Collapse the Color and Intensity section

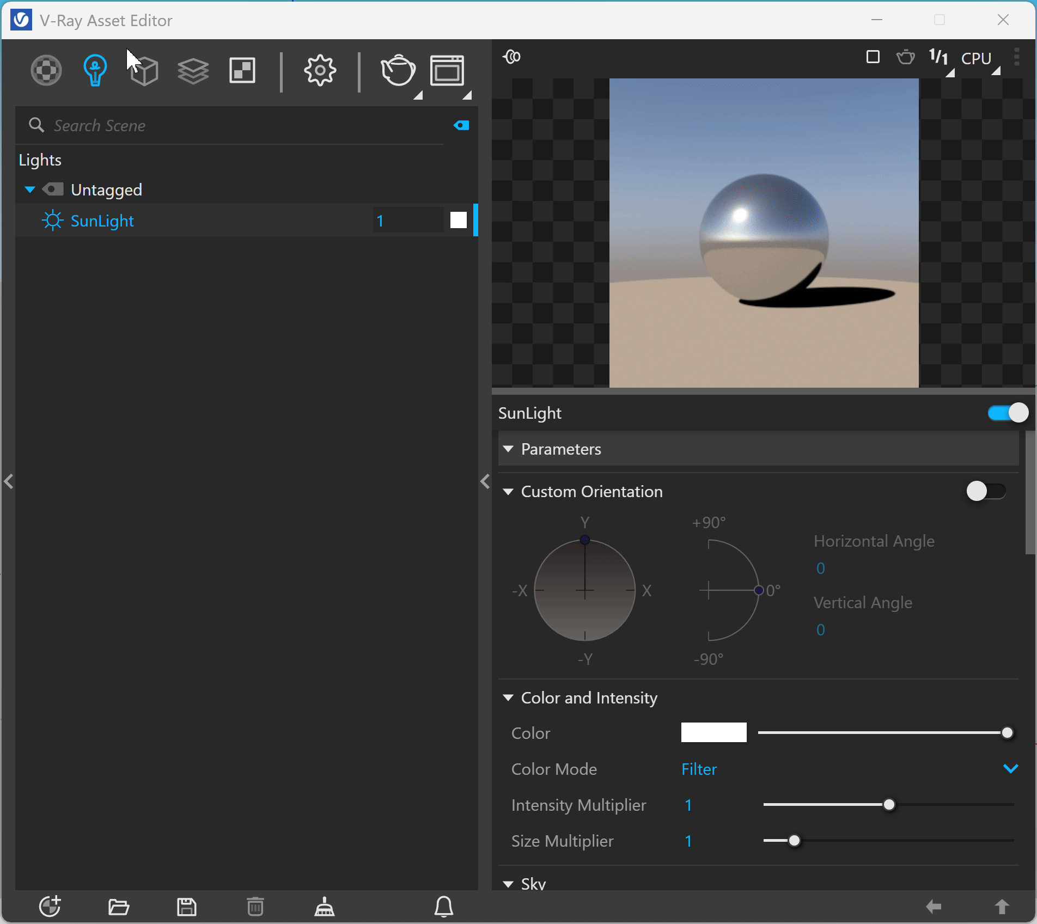[508, 697]
